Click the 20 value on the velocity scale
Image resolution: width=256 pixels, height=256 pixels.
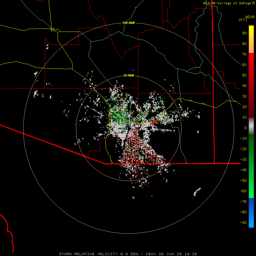(244, 107)
